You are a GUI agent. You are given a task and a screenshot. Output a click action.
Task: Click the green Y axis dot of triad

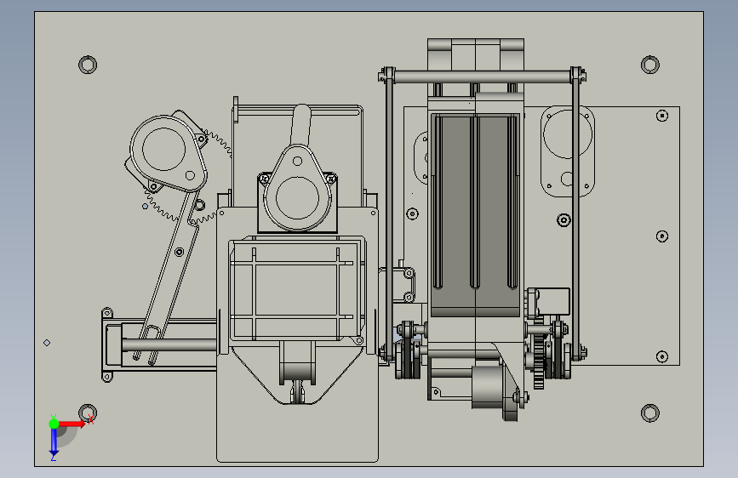pos(54,424)
